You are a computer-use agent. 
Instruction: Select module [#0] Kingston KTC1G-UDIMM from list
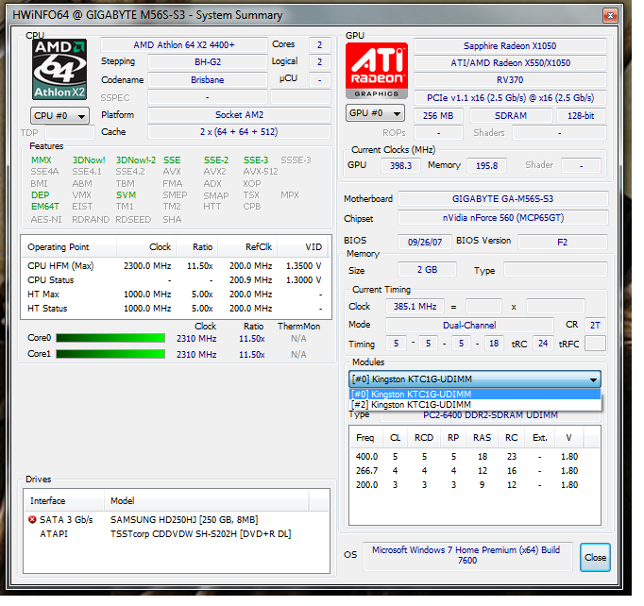tap(474, 395)
